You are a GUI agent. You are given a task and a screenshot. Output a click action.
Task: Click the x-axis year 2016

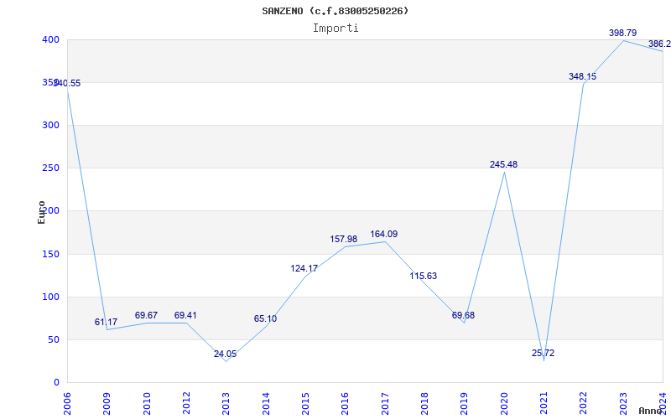point(346,404)
